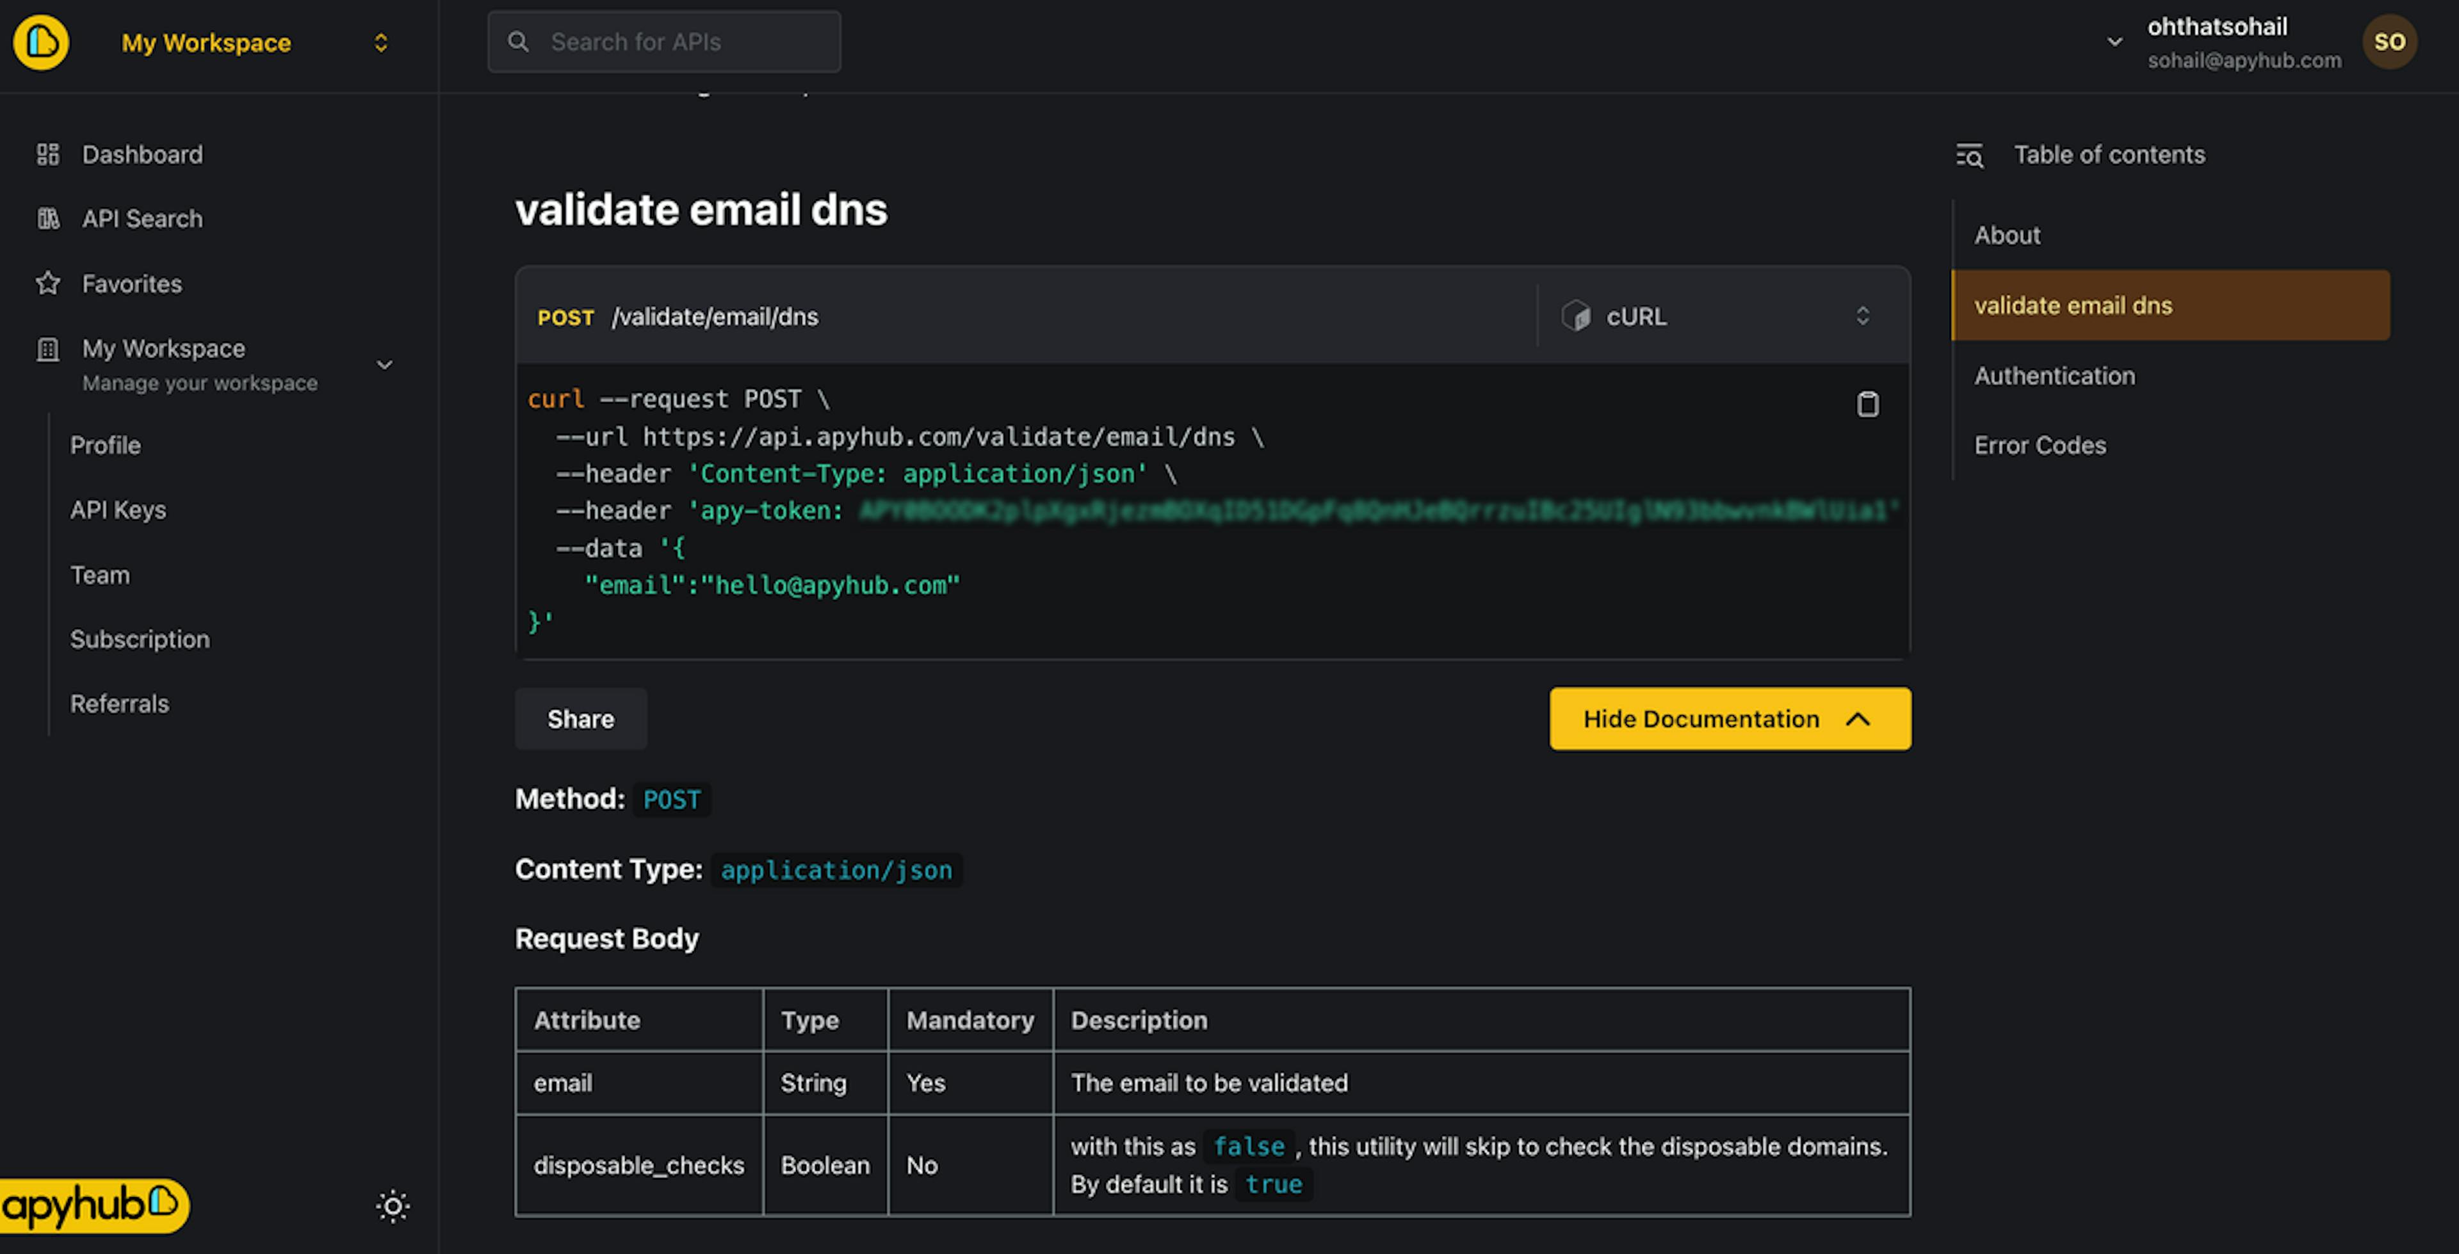Screen dimensions: 2459x1254
Task: Click the apyhub logo badge at bottom
Action: pyautogui.click(x=93, y=1205)
